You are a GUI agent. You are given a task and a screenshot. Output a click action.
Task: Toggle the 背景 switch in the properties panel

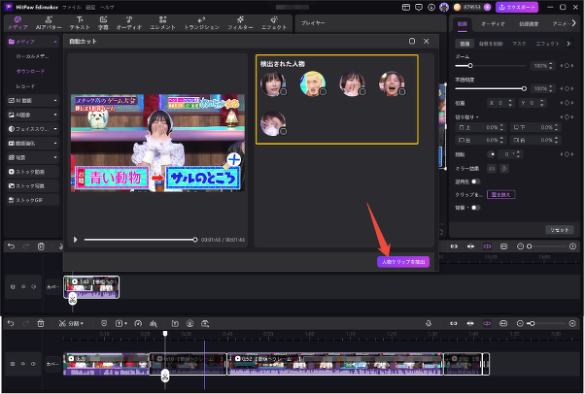tap(475, 208)
